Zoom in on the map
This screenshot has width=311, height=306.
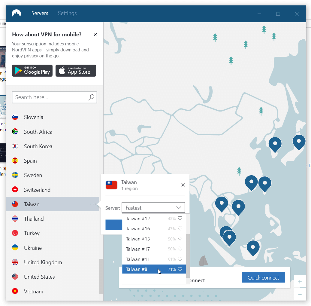click(x=300, y=282)
